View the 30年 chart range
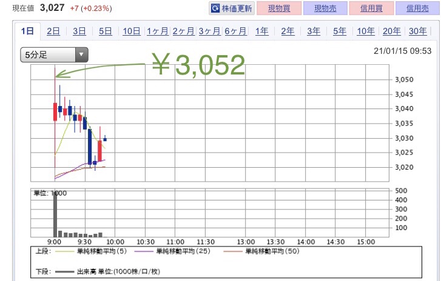Viewport: 441px width, 281px height. (x=418, y=31)
